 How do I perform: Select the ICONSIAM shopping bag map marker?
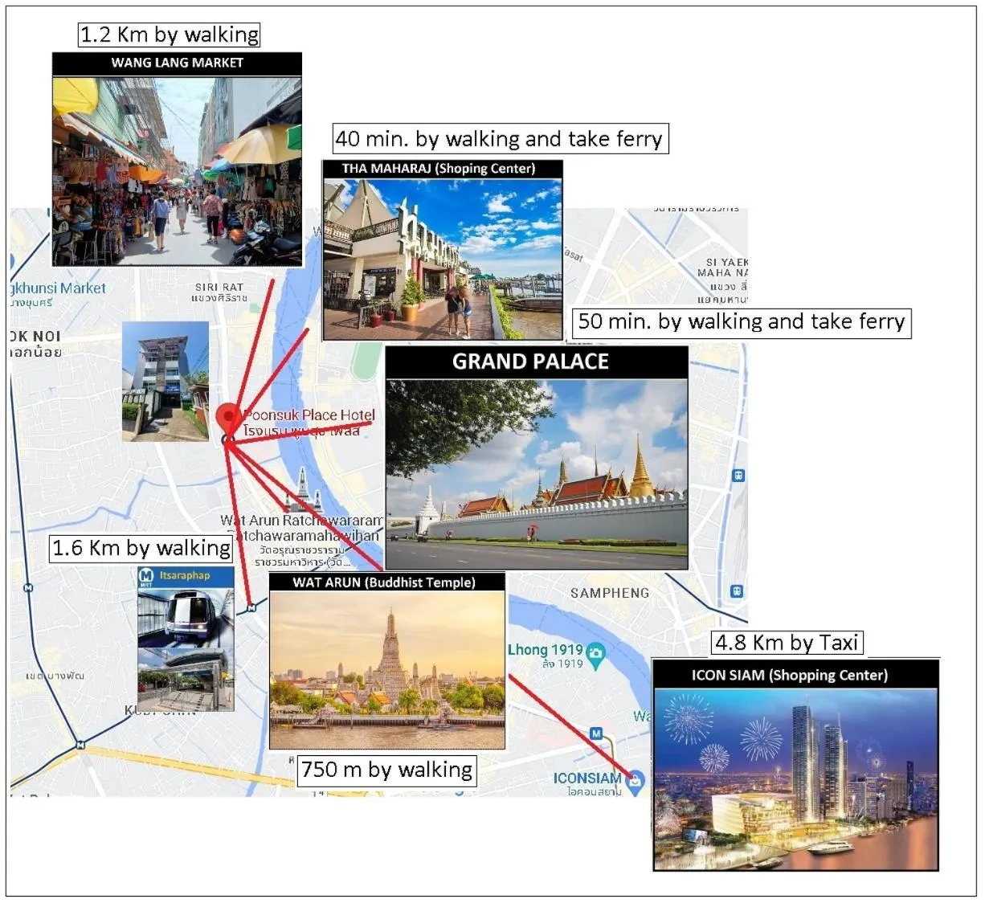pyautogui.click(x=636, y=780)
